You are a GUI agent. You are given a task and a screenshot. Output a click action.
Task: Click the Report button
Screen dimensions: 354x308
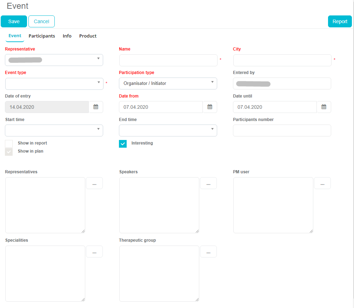coord(340,21)
